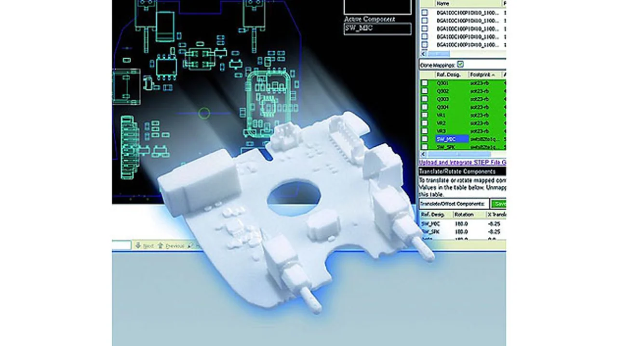Tick the VR1 row checkbox
The height and width of the screenshot is (346, 617).
(425, 115)
